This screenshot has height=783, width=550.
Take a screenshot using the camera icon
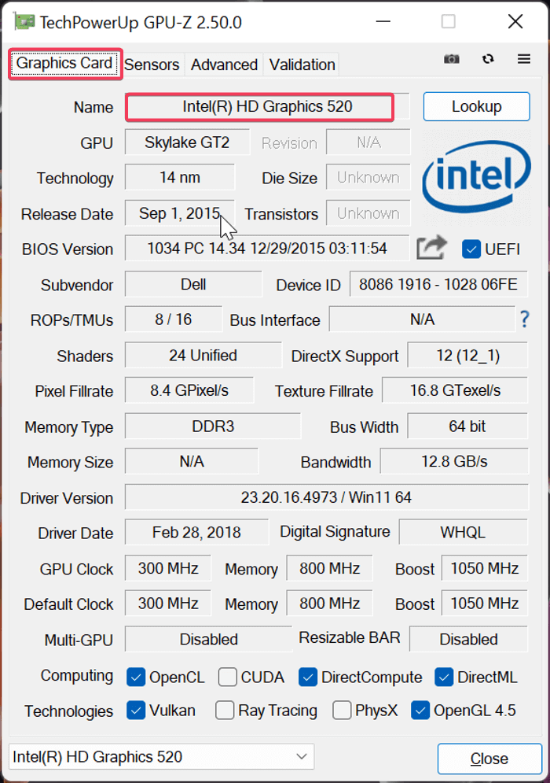pos(452,58)
